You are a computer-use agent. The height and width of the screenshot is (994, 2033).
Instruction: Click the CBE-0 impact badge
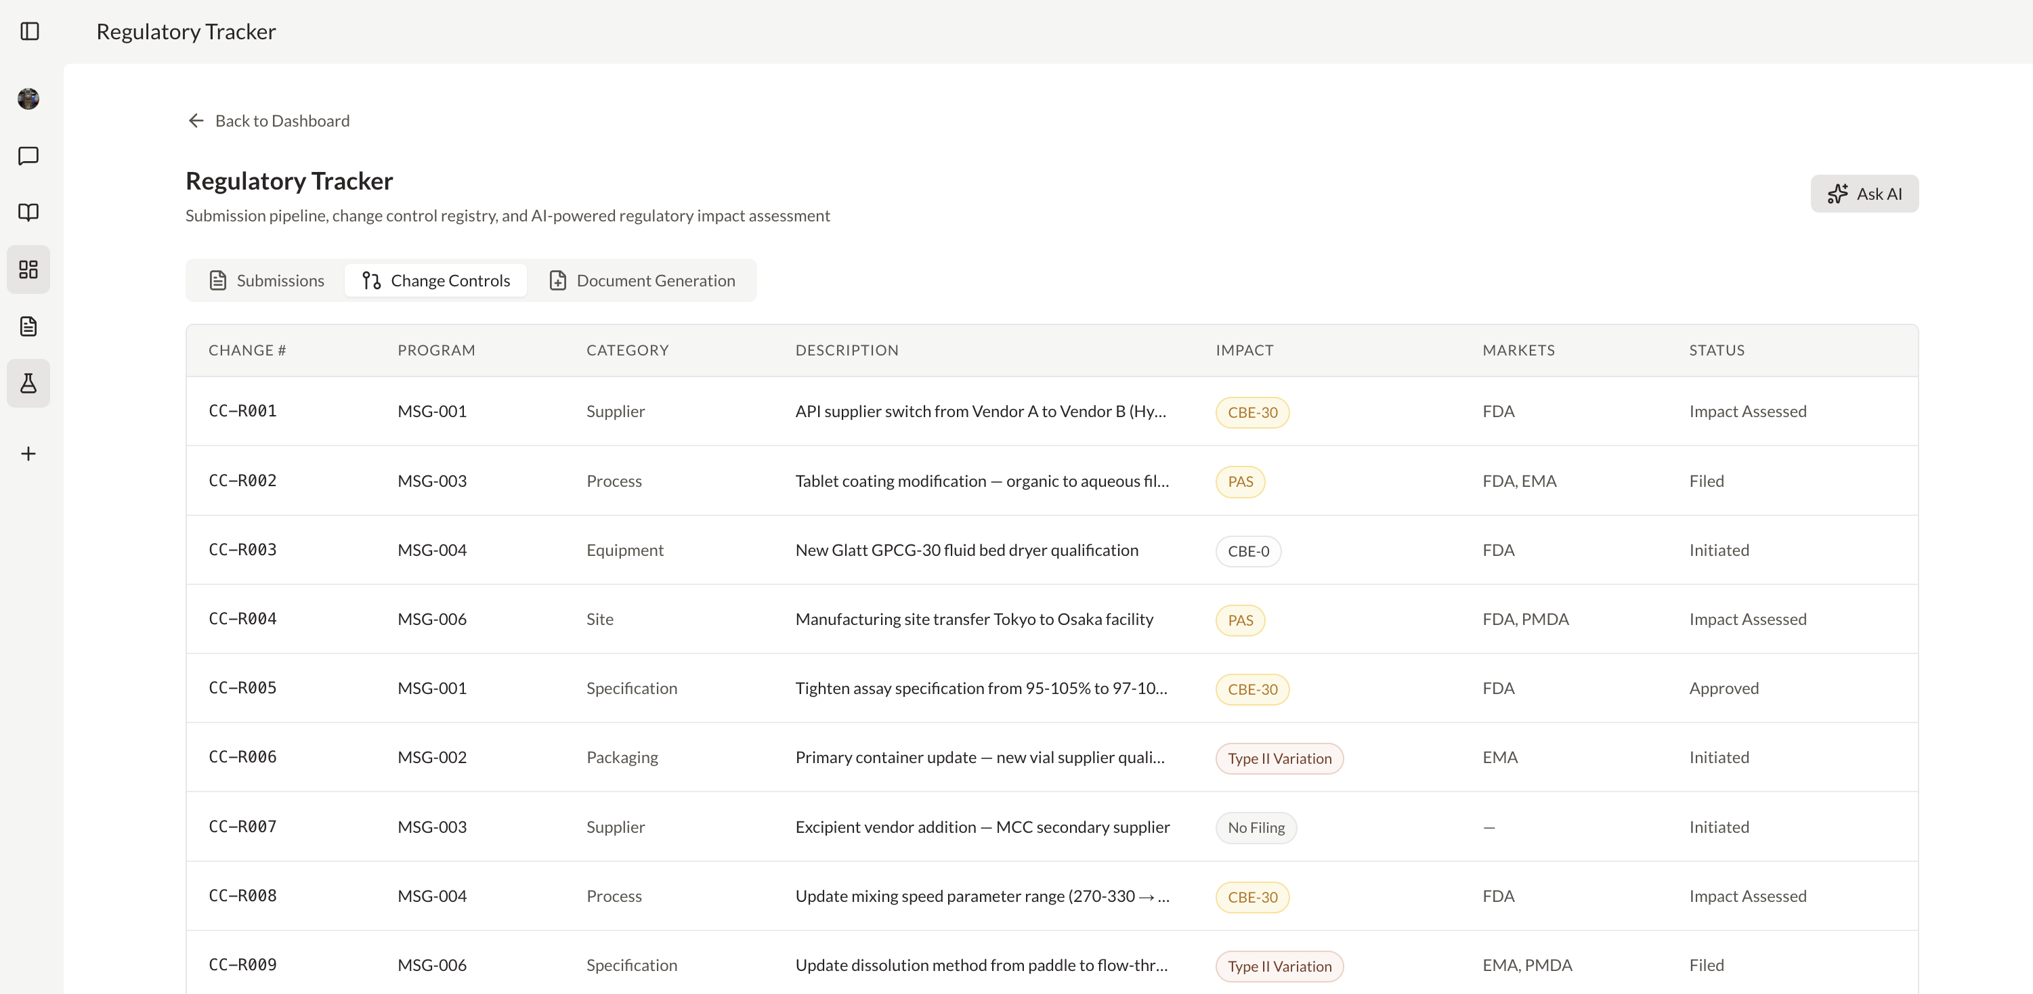click(x=1249, y=551)
